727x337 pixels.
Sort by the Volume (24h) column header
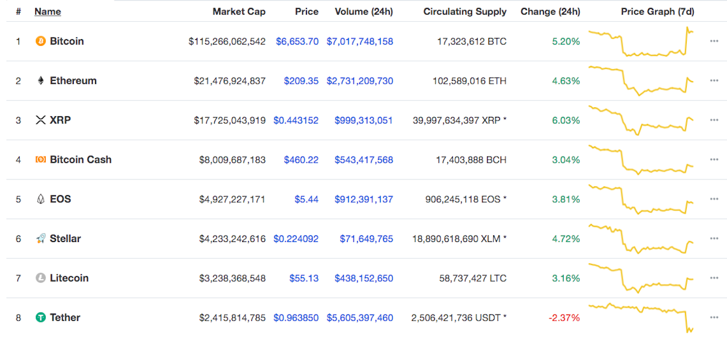(363, 11)
